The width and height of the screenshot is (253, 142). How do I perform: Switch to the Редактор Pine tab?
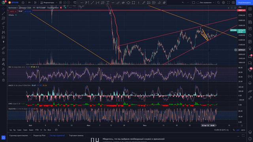40,136
